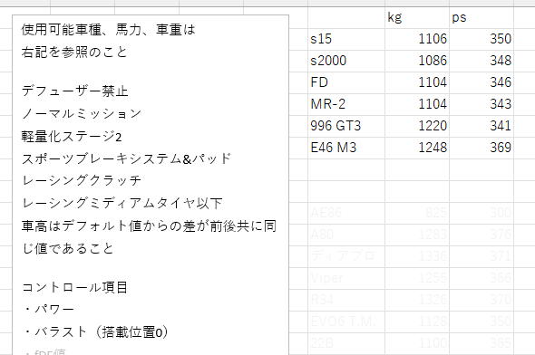Image resolution: width=535 pixels, height=355 pixels.
Task: Click the FD car name cell
Action: point(346,82)
